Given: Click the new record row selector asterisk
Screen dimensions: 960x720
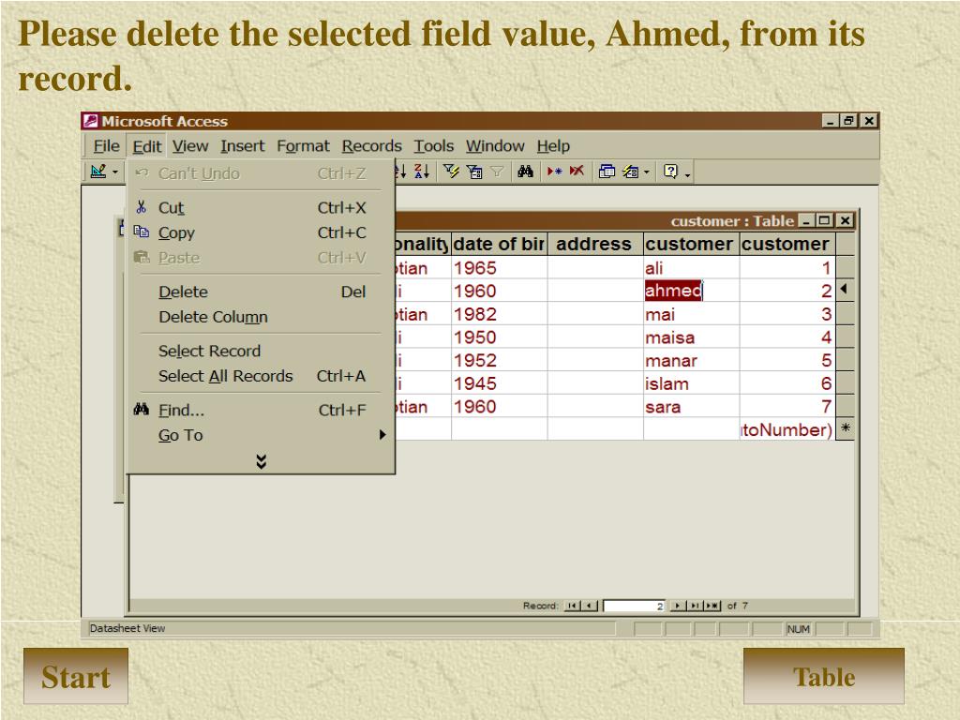Looking at the screenshot, I should (845, 428).
